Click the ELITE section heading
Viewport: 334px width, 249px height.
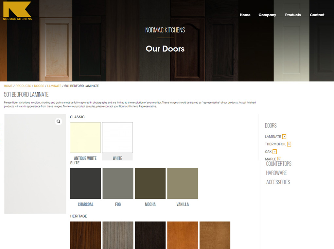click(75, 163)
